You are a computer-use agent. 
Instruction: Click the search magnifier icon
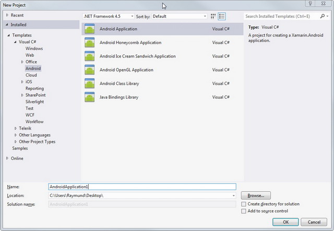pyautogui.click(x=323, y=16)
